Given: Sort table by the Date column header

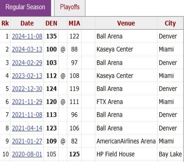Looking at the screenshot, I should pyautogui.click(x=27, y=23).
